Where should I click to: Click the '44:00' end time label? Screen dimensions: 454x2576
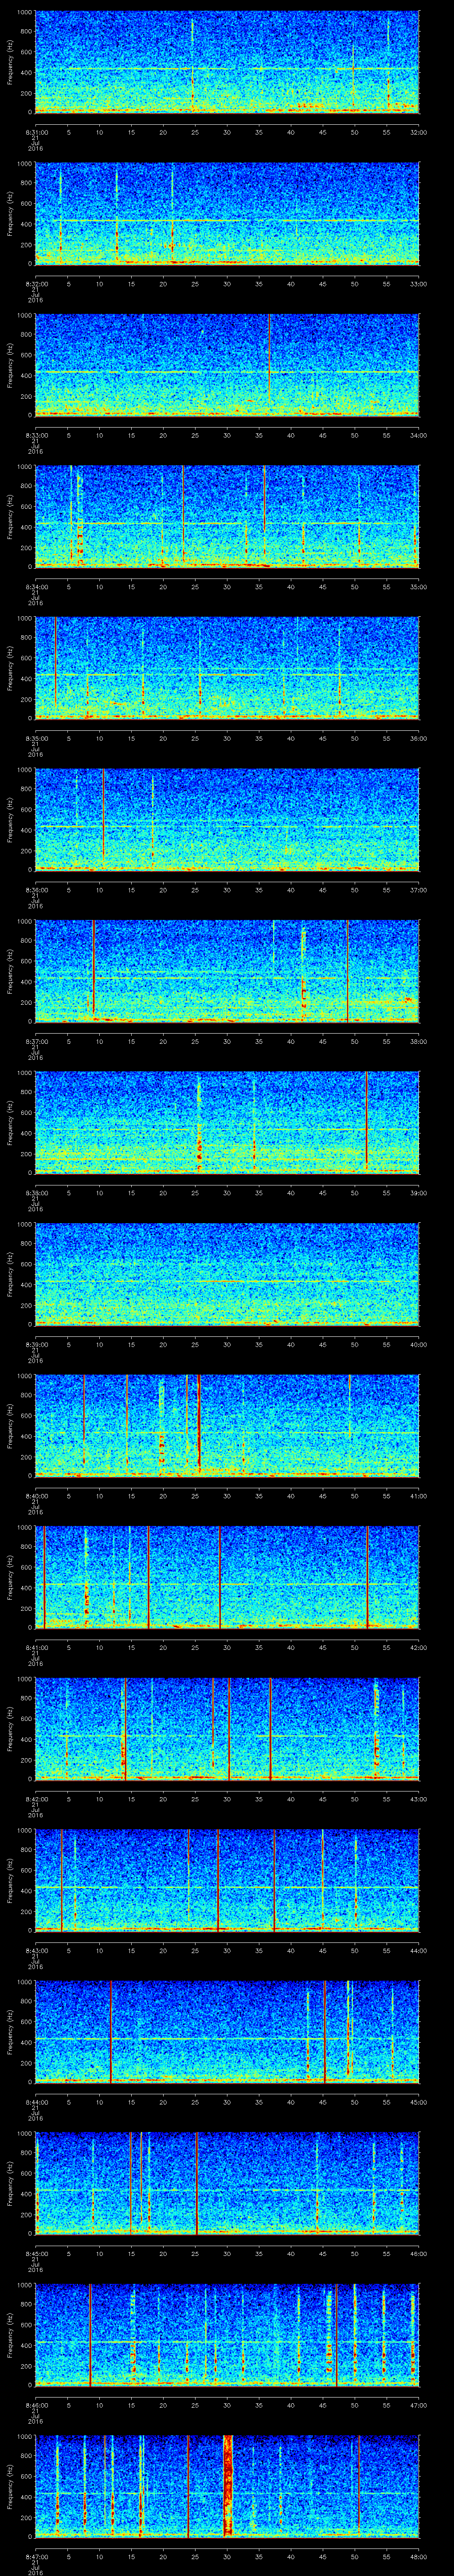click(418, 1950)
